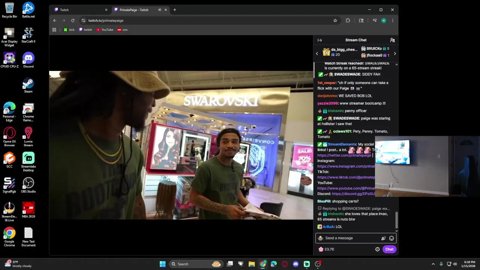
Task: Open Windows Start menu
Action: [x=163, y=264]
